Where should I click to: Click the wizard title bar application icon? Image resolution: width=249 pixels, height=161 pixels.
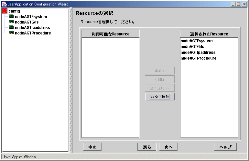coord(4,4)
